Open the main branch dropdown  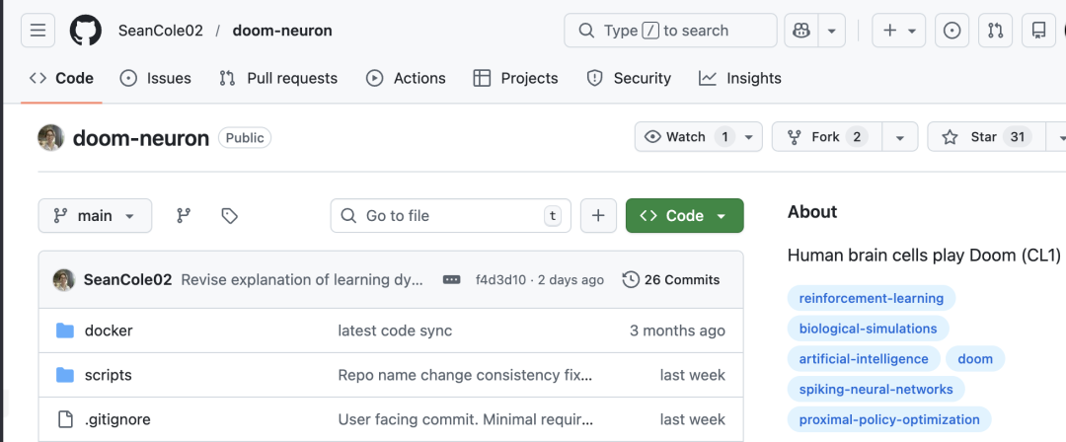point(95,216)
